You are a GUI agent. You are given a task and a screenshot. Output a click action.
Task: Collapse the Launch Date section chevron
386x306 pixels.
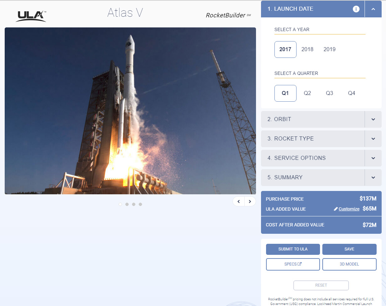tap(373, 9)
